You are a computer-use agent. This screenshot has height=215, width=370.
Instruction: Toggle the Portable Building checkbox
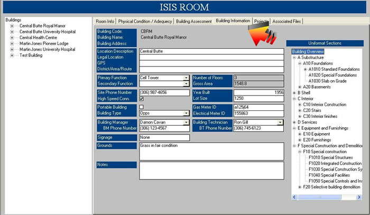click(141, 107)
